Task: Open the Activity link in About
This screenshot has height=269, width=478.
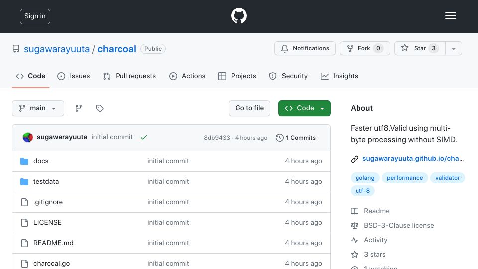Action: click(375, 240)
